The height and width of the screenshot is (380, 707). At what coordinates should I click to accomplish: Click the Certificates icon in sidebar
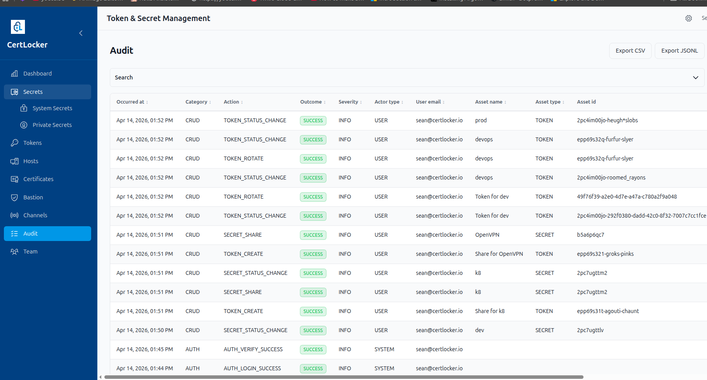pos(14,179)
